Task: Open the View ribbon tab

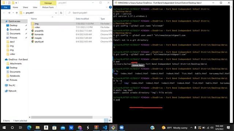Action: coord(35,7)
